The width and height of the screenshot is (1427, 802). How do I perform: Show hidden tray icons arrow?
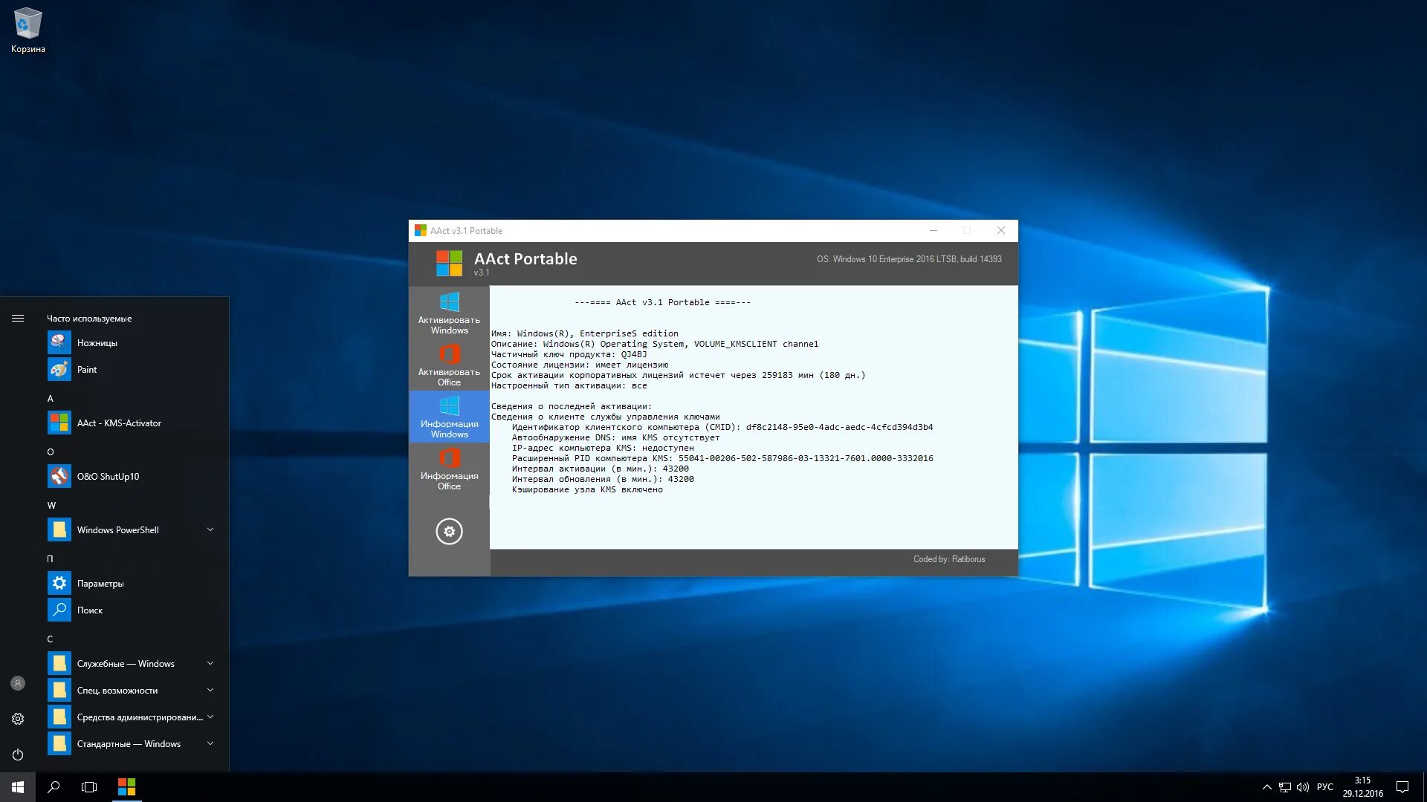[1267, 787]
